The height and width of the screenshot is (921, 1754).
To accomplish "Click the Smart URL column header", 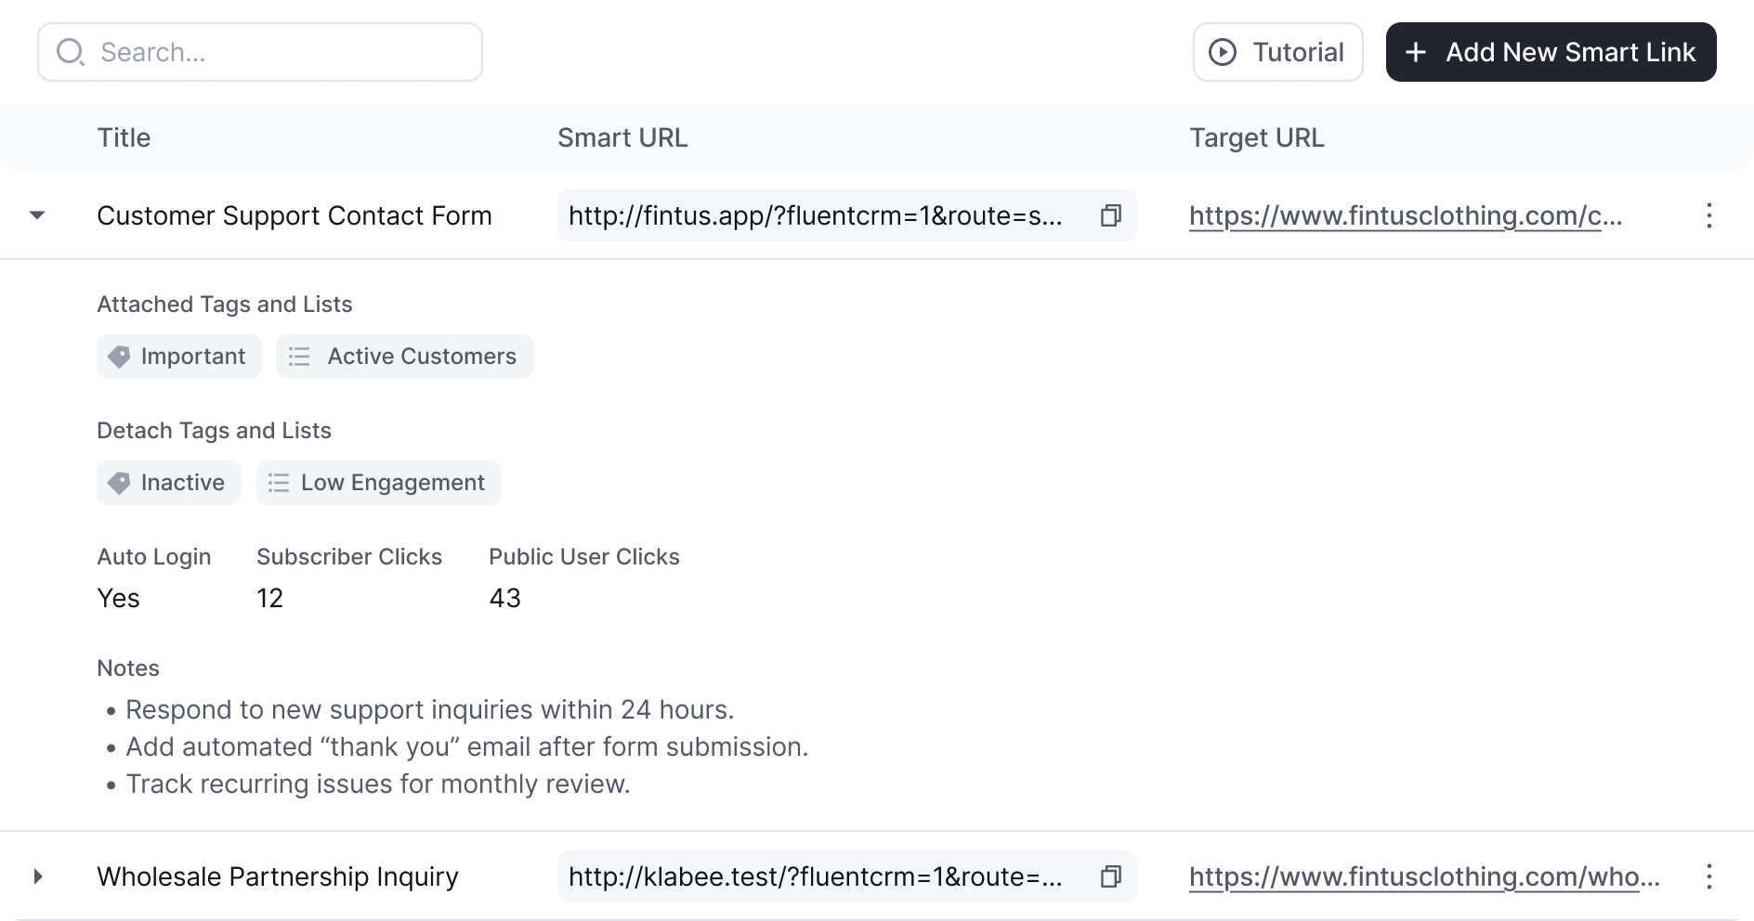I will (622, 137).
